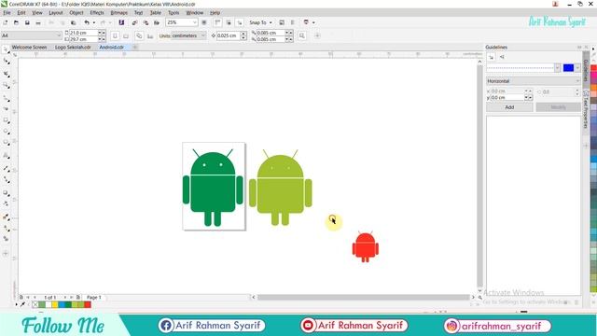
Task: Select the Freehand tool in the toolbox
Action: pos(6,98)
